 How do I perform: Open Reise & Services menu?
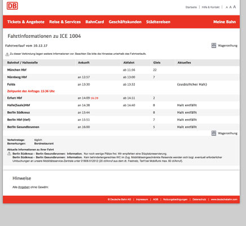point(65,22)
